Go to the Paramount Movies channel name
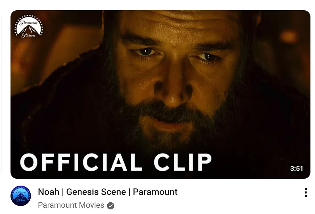The height and width of the screenshot is (214, 315). coord(71,205)
